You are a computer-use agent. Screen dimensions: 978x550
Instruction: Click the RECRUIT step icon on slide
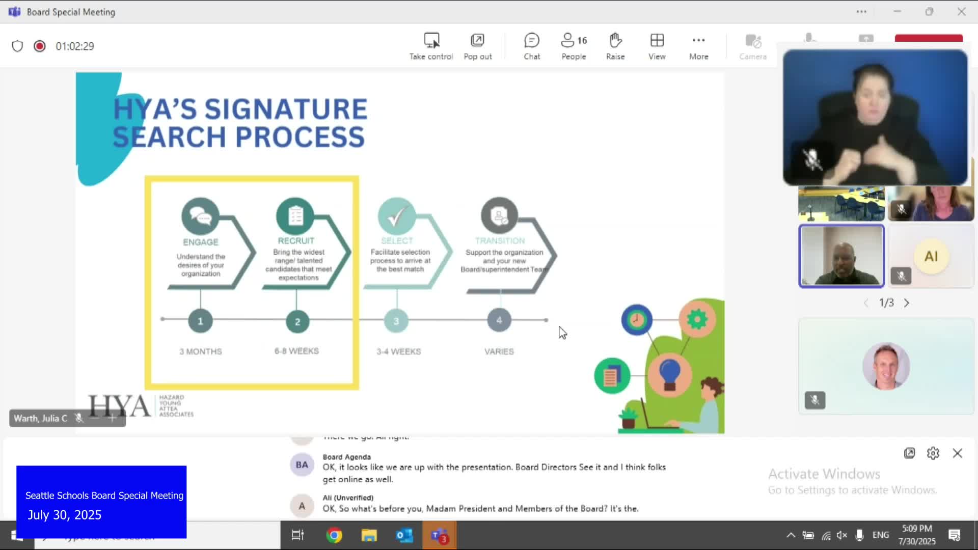coord(295,216)
